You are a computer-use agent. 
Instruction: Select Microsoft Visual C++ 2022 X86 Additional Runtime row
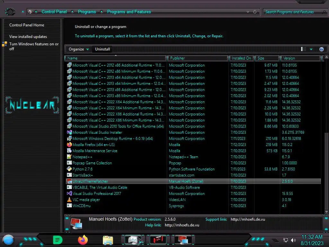[193, 114]
